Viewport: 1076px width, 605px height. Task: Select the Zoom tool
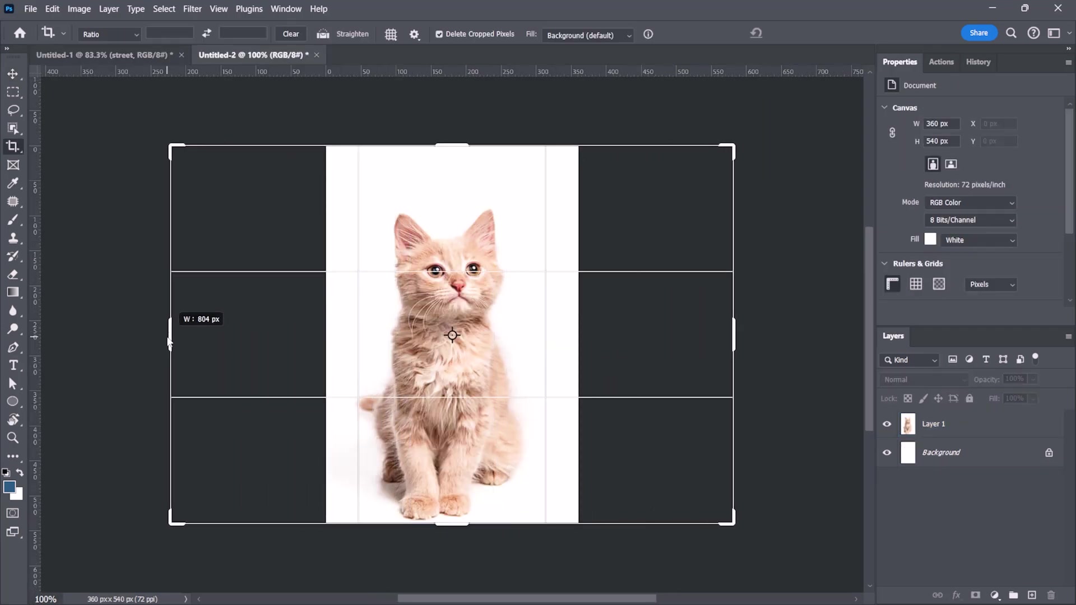[x=13, y=438]
